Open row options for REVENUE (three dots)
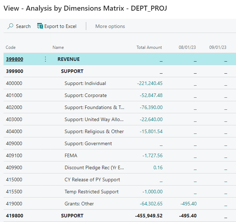The height and width of the screenshot is (222, 236). [x=45, y=59]
